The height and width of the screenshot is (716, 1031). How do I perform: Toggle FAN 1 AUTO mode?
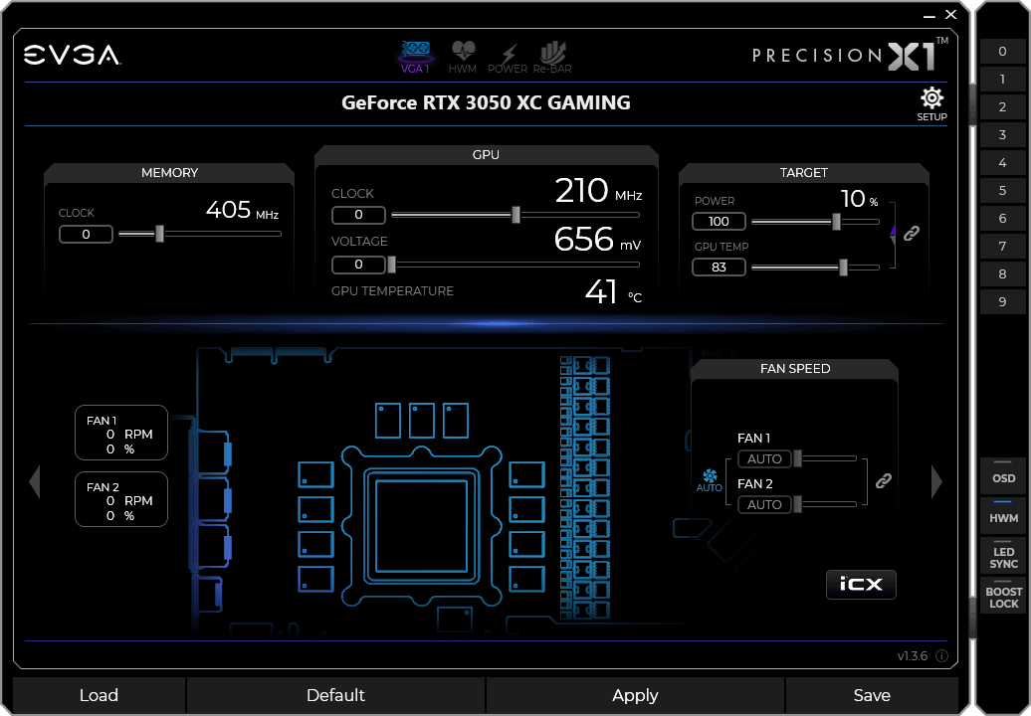point(763,458)
